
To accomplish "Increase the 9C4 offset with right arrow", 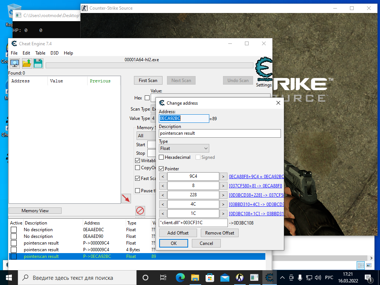I will click(x=223, y=177).
